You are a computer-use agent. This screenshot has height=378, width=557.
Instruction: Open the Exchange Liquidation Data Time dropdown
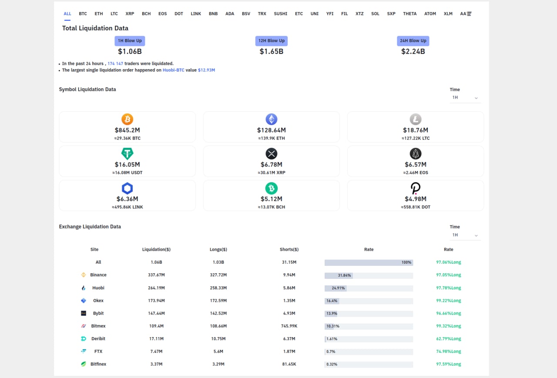465,235
